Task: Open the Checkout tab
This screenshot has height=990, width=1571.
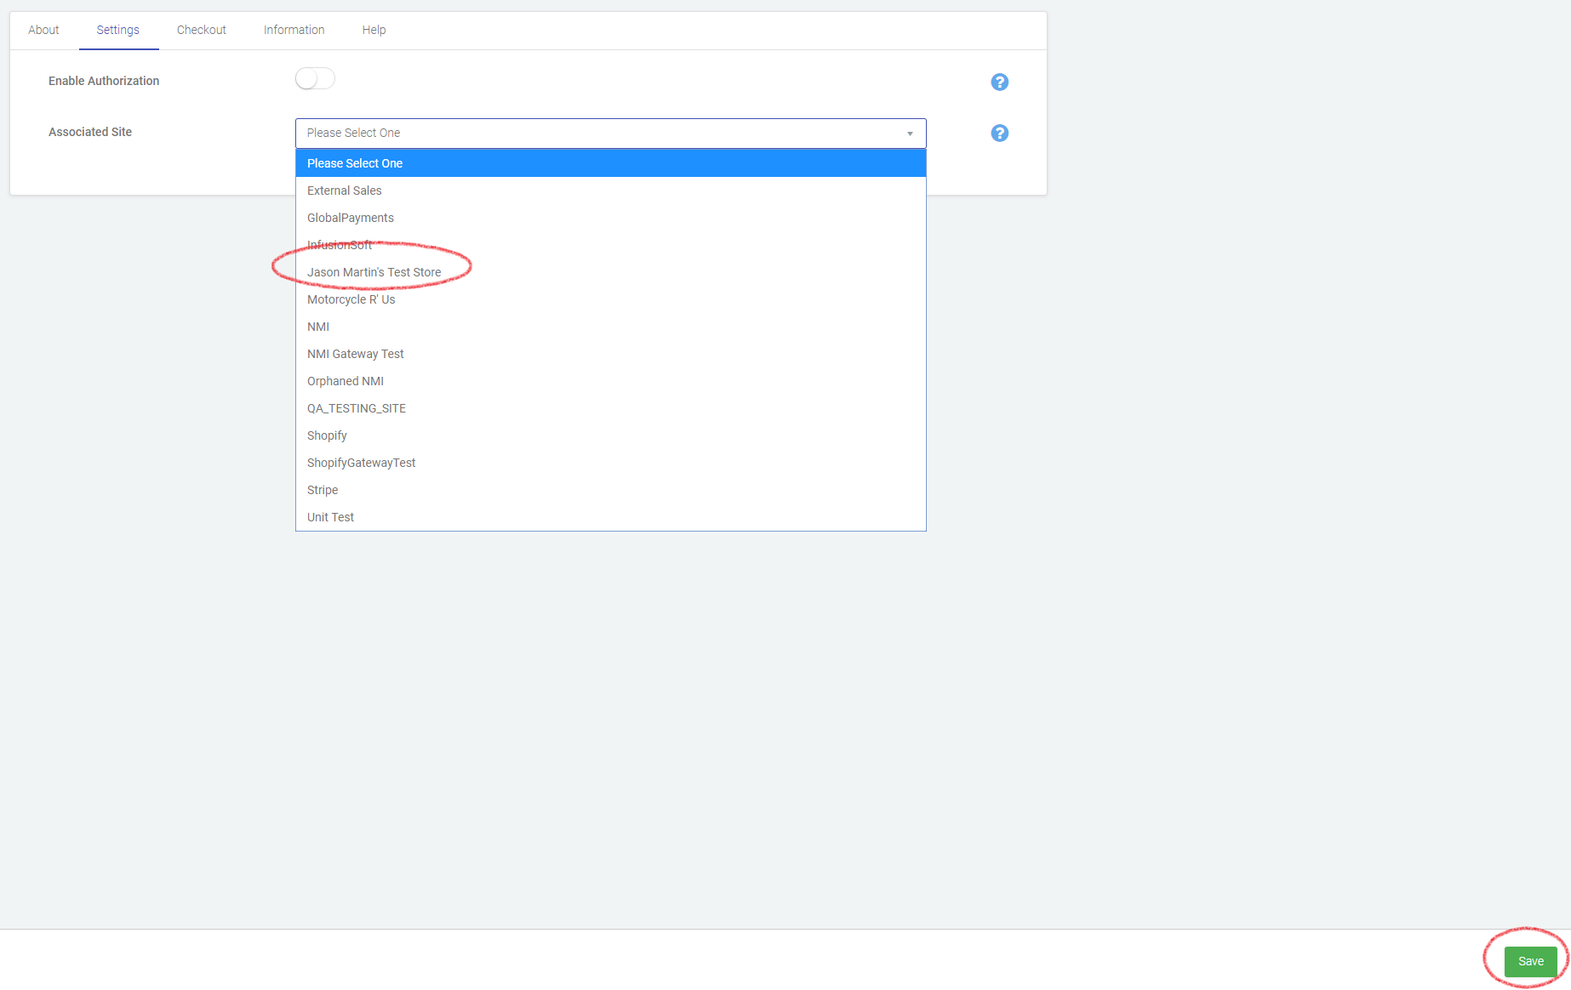Action: click(x=202, y=30)
